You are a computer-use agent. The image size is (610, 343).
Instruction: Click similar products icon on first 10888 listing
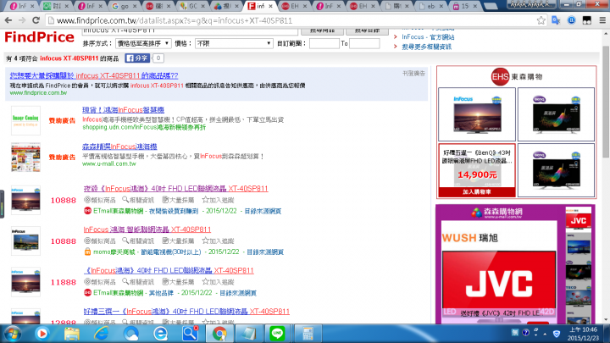pos(87,200)
